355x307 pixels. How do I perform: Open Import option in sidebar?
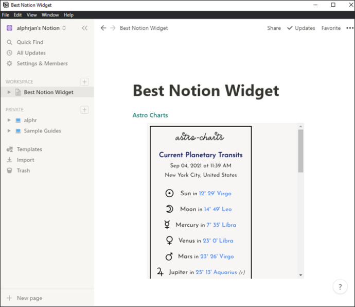(25, 160)
